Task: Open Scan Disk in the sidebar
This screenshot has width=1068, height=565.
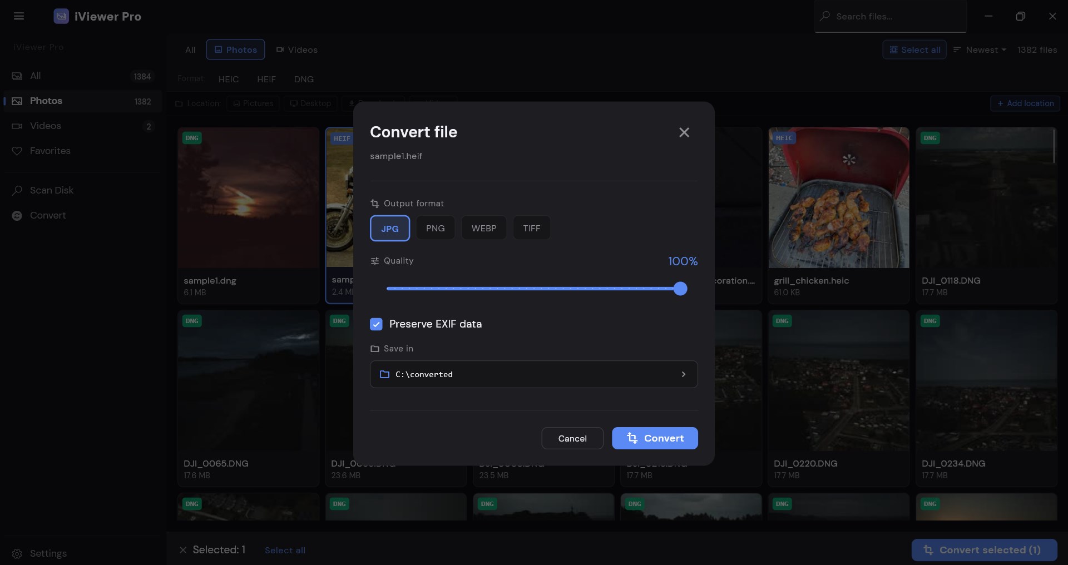Action: tap(82, 190)
